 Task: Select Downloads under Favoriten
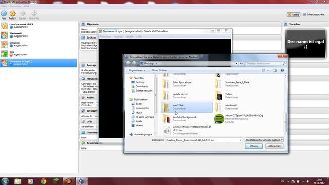[x=139, y=86]
